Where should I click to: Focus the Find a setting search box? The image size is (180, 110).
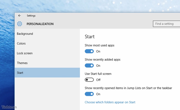166,24
